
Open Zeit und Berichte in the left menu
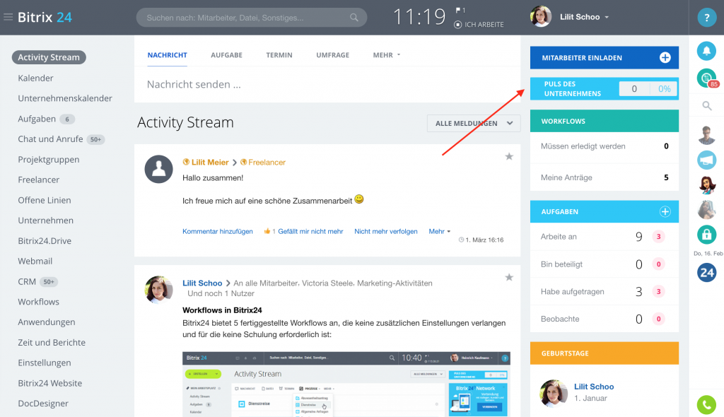coord(52,342)
